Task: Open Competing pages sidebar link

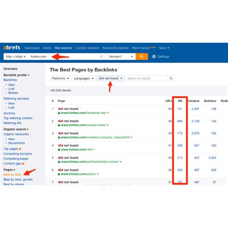Action: click(16, 159)
